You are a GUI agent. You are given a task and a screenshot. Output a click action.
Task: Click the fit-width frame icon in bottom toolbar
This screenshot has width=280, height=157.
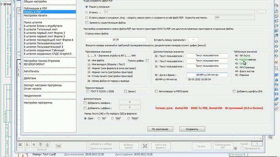[x=58, y=146]
